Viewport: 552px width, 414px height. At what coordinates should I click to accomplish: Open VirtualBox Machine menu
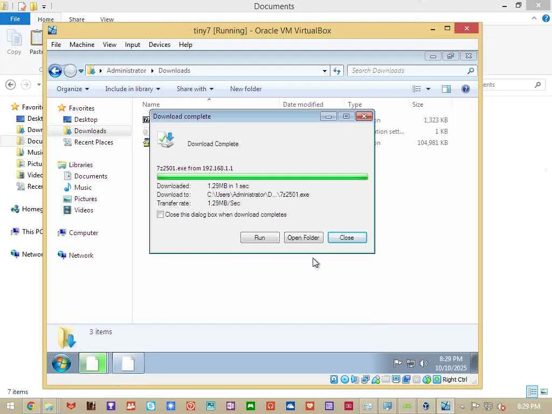82,45
